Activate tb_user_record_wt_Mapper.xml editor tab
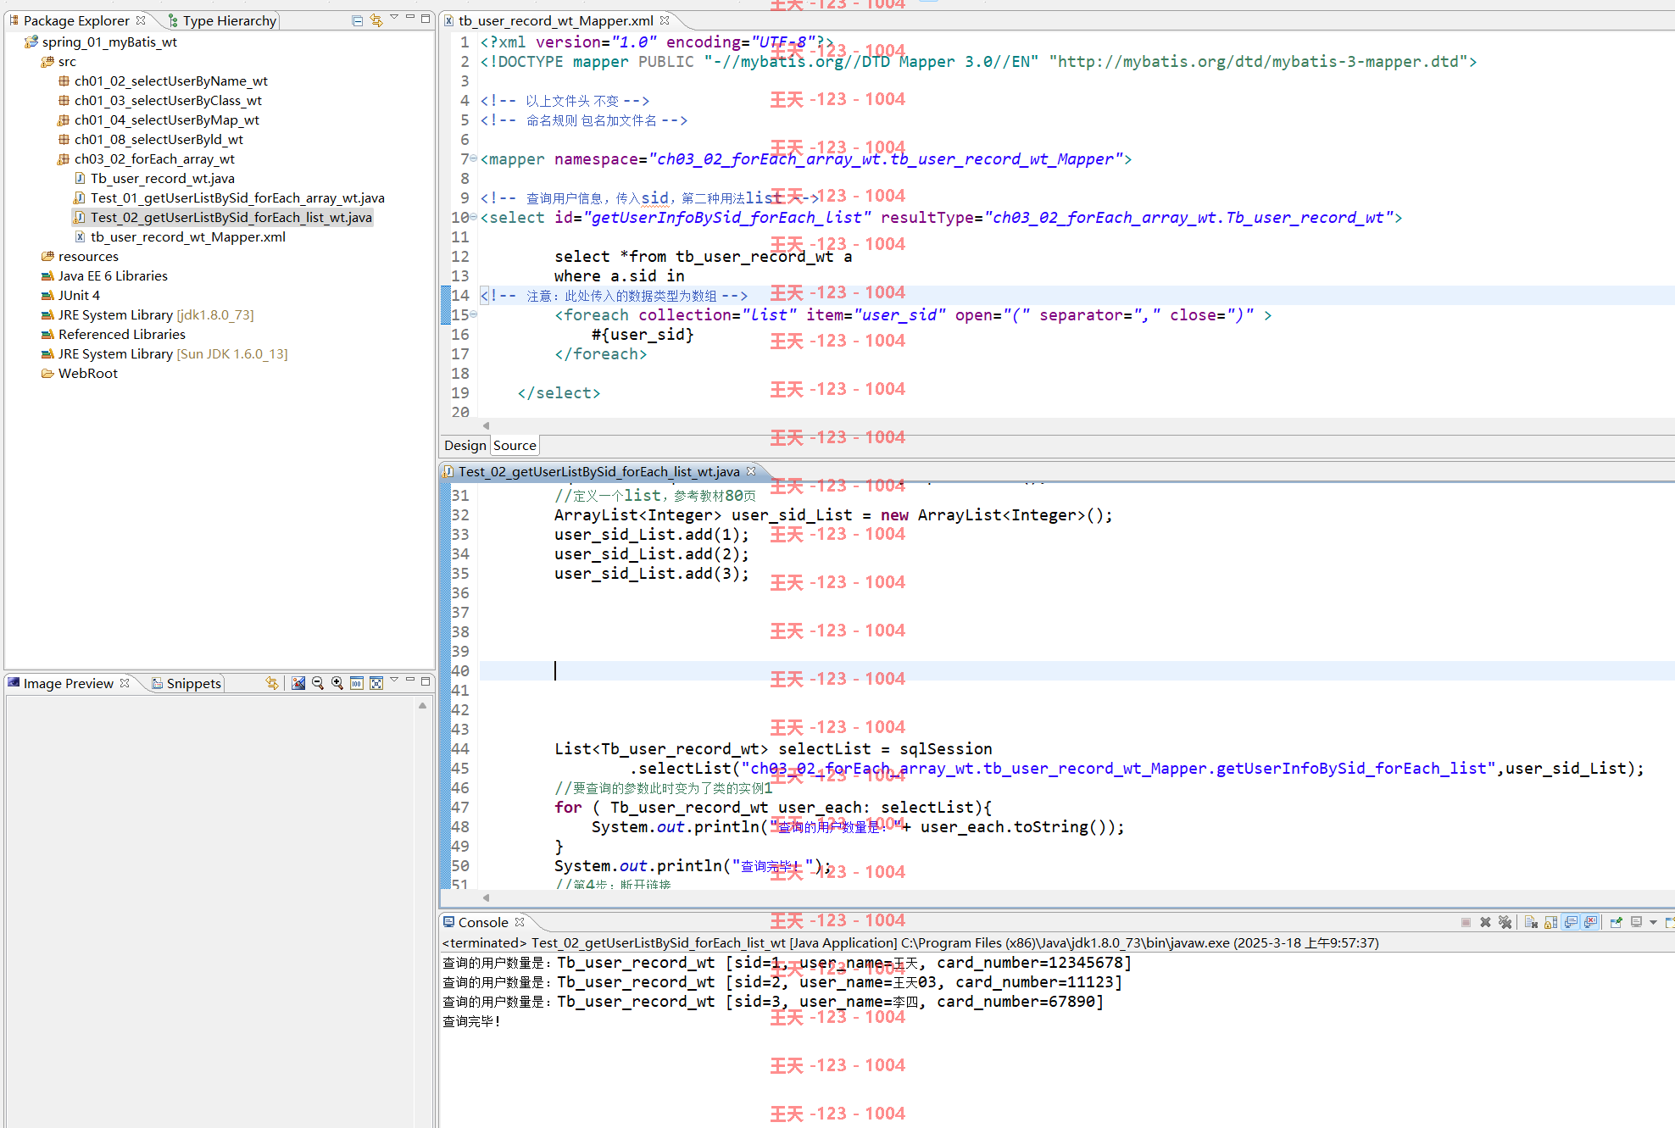The width and height of the screenshot is (1675, 1128). click(x=555, y=20)
